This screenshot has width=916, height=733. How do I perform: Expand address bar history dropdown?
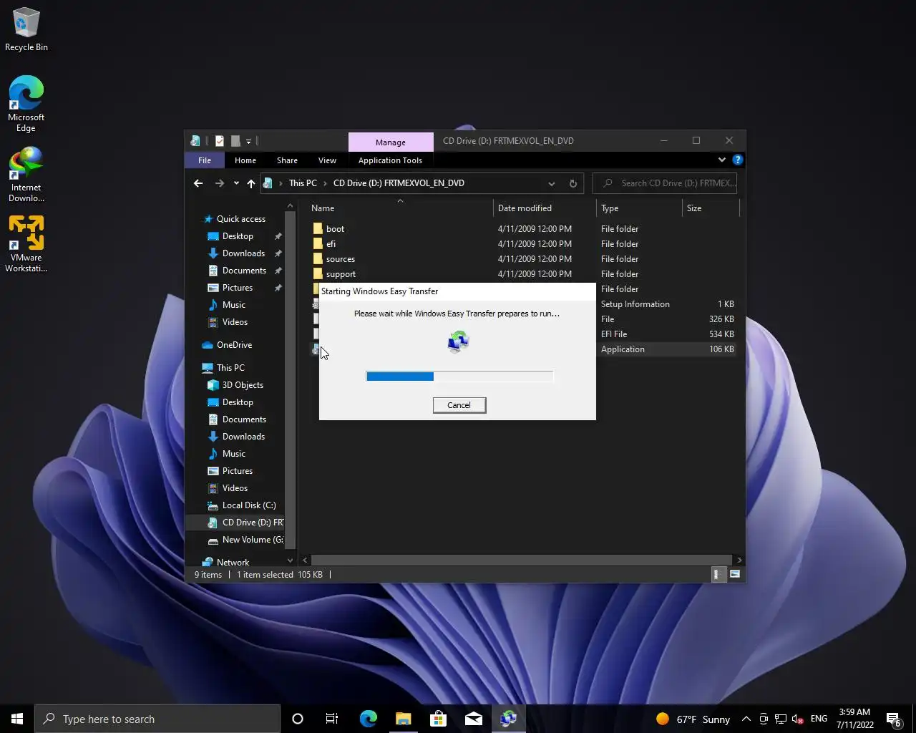click(x=552, y=183)
